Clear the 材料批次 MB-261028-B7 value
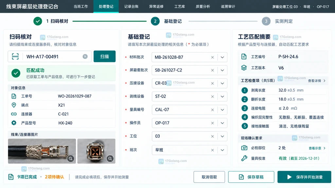Image resolution: width=335 pixels, height=188 pixels. [x=212, y=57]
